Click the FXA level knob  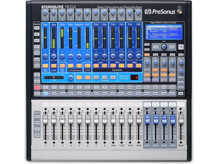tap(147, 62)
